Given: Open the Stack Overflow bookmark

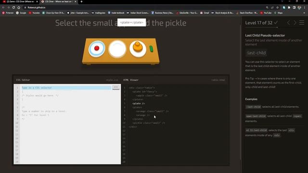Looking at the screenshot, I should coord(247,13).
